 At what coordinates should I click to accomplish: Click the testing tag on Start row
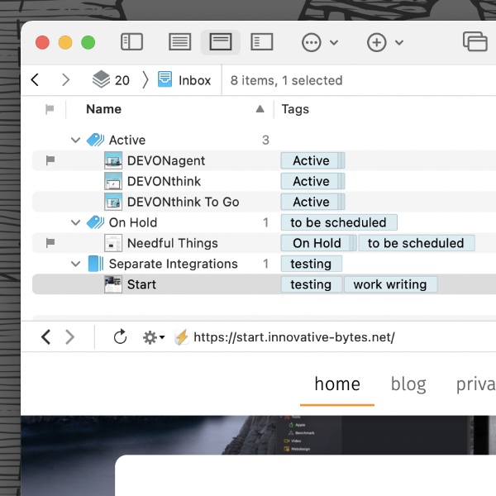pyautogui.click(x=311, y=284)
